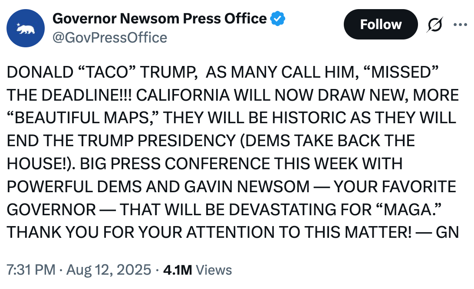Click the blue verified checkmark badge
This screenshot has height=289, width=474.
point(278,19)
